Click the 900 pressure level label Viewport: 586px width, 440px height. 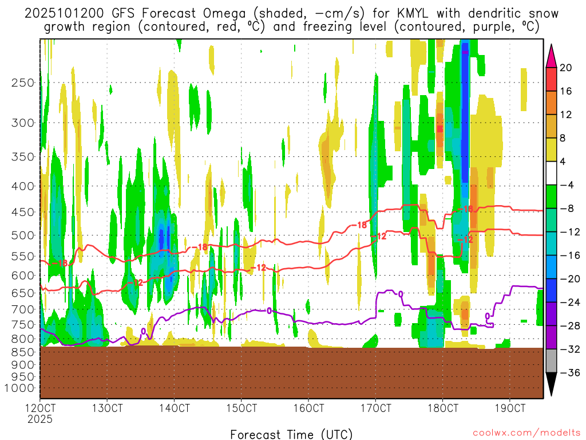pos(23,365)
